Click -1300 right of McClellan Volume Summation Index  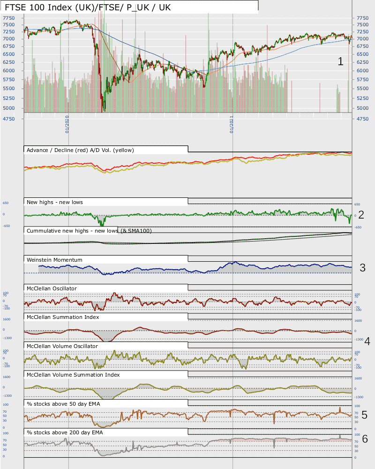(359, 397)
